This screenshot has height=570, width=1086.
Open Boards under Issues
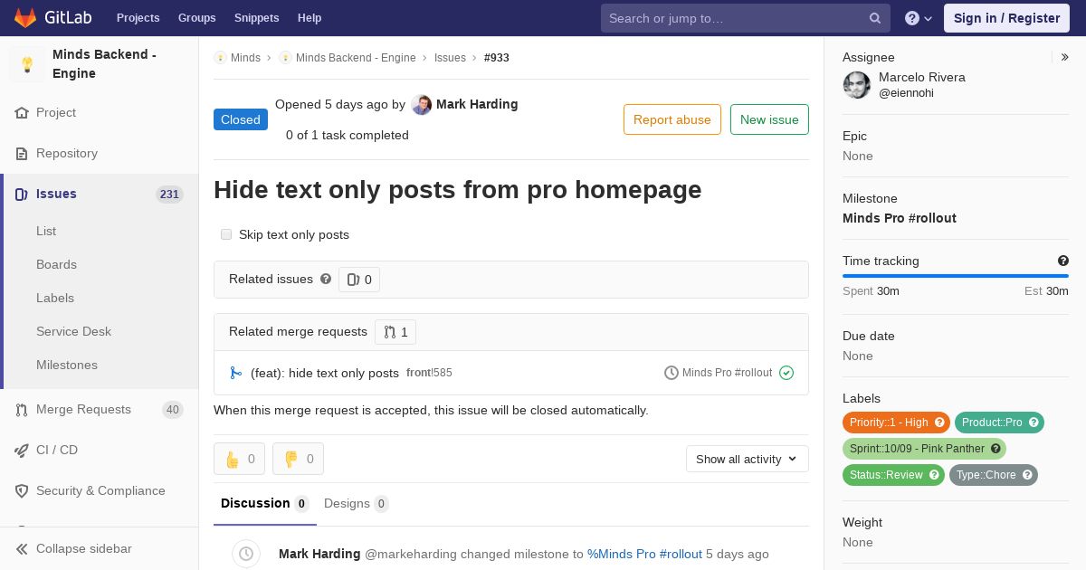pos(56,265)
